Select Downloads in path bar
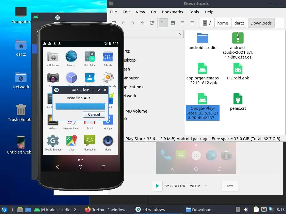 tap(261, 23)
